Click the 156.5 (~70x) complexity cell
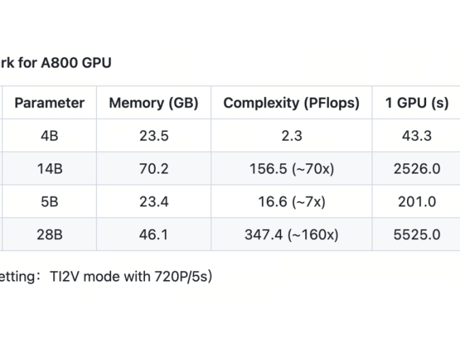 291,169
